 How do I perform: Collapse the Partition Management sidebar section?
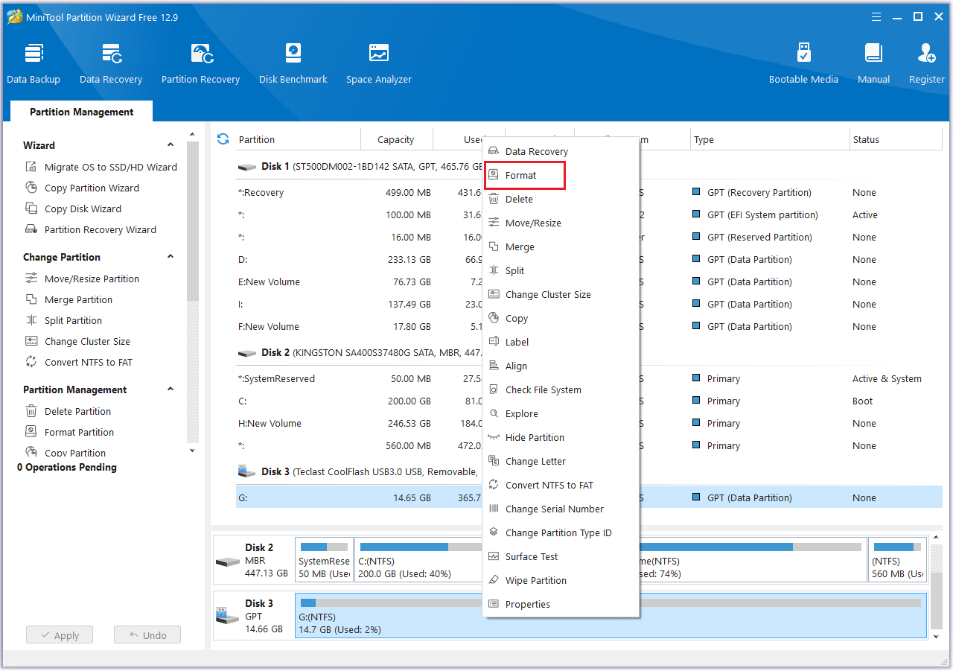[170, 389]
